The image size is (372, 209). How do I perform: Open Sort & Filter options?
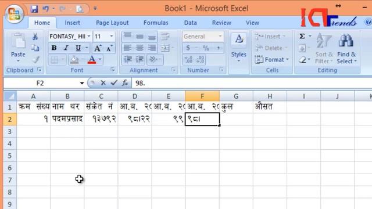coord(324,48)
